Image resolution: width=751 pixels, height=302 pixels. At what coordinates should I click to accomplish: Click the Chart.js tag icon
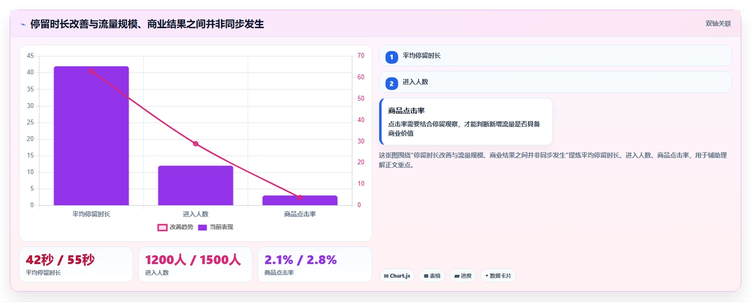pyautogui.click(x=386, y=276)
